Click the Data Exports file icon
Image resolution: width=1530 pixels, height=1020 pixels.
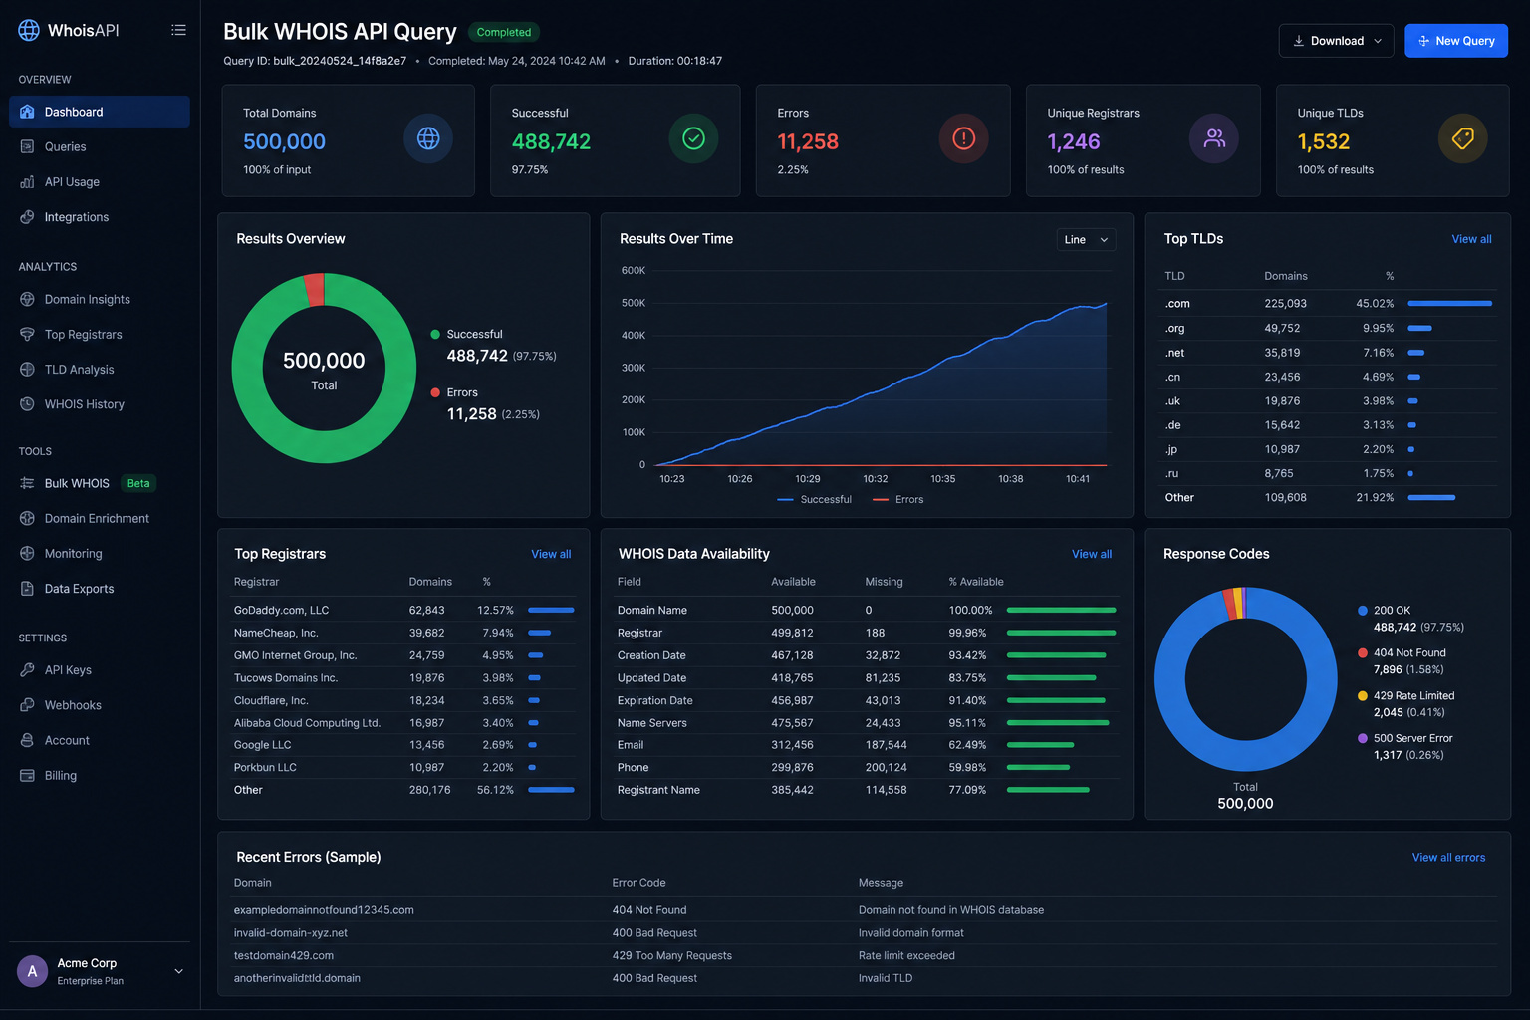27,589
